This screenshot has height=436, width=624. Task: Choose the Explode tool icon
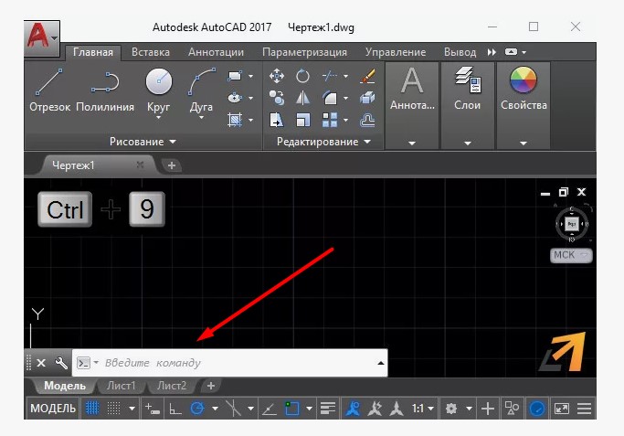pos(367,98)
